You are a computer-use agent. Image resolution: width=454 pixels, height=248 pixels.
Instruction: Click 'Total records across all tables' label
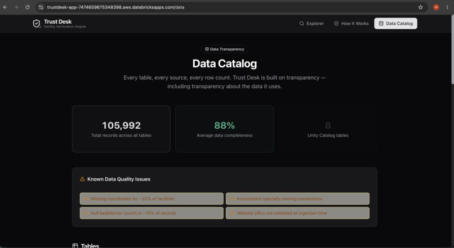[121, 136]
